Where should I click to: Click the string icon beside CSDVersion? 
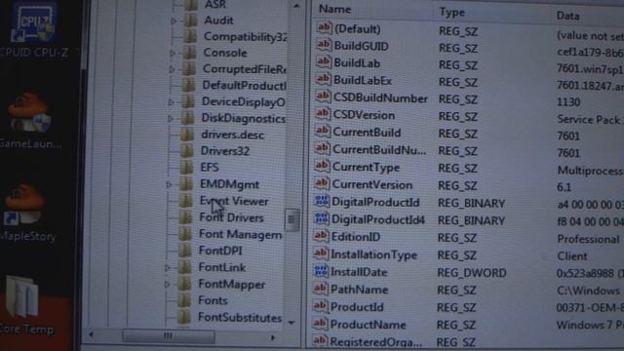323,114
